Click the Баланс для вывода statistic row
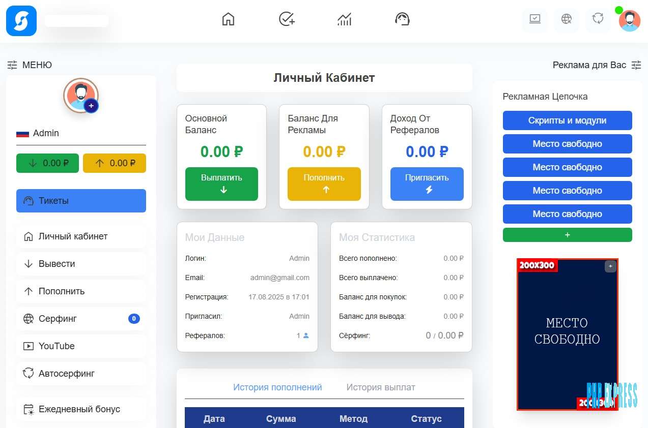The height and width of the screenshot is (428, 648). 401,316
